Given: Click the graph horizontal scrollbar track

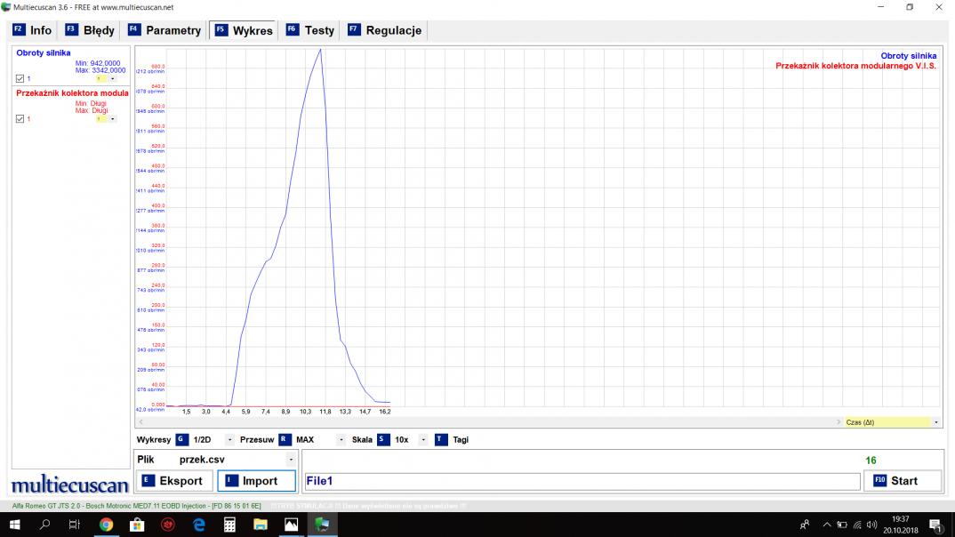Looking at the screenshot, I should 489,422.
